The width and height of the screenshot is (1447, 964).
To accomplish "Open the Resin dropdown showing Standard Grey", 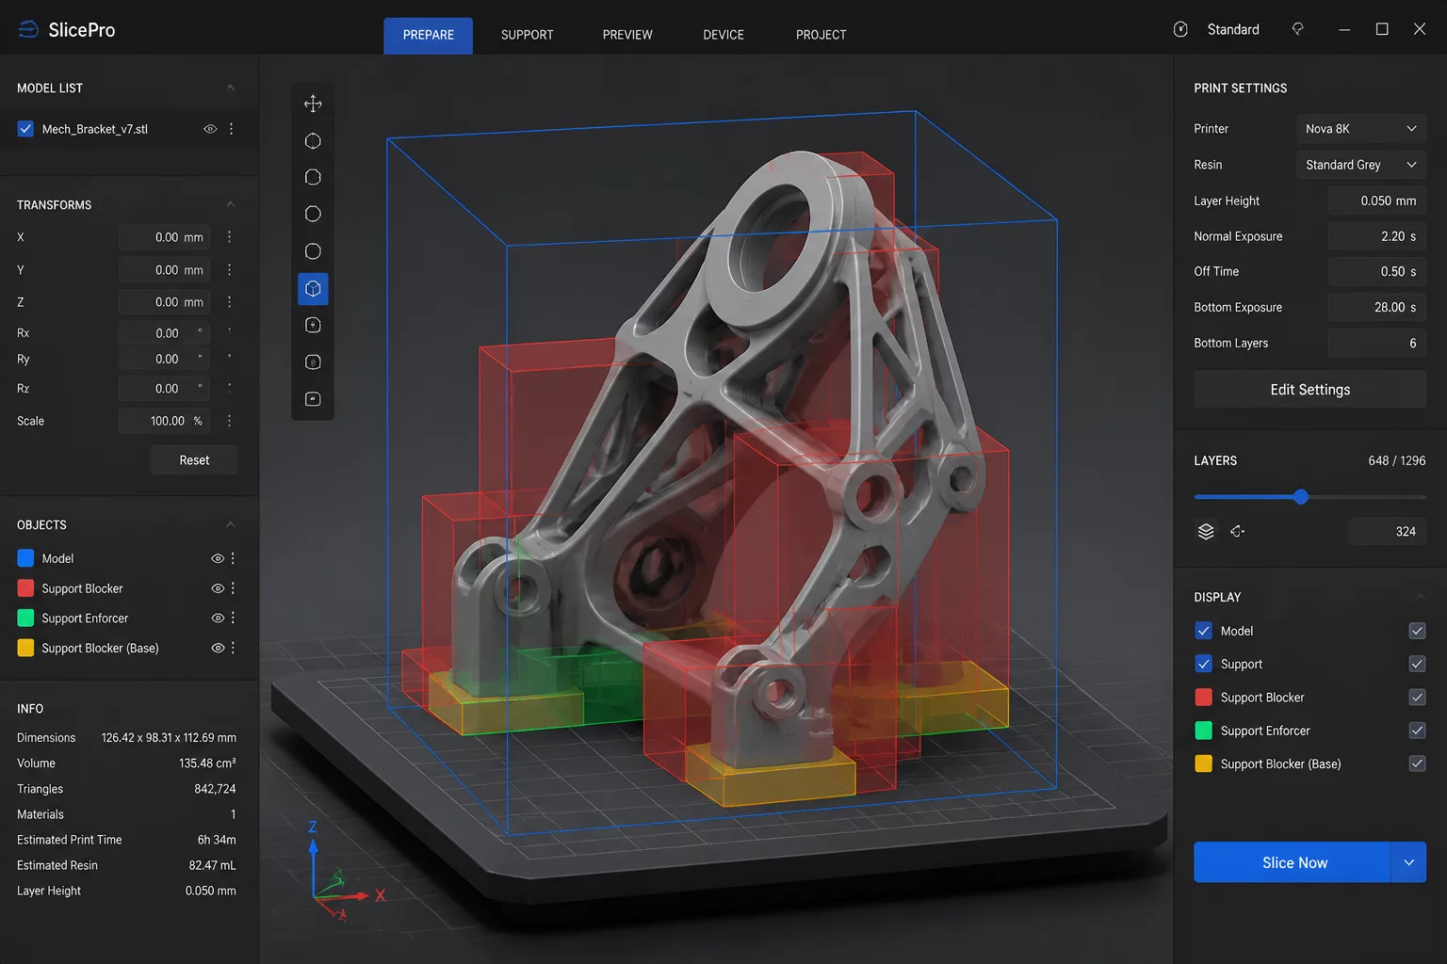I will [x=1360, y=165].
